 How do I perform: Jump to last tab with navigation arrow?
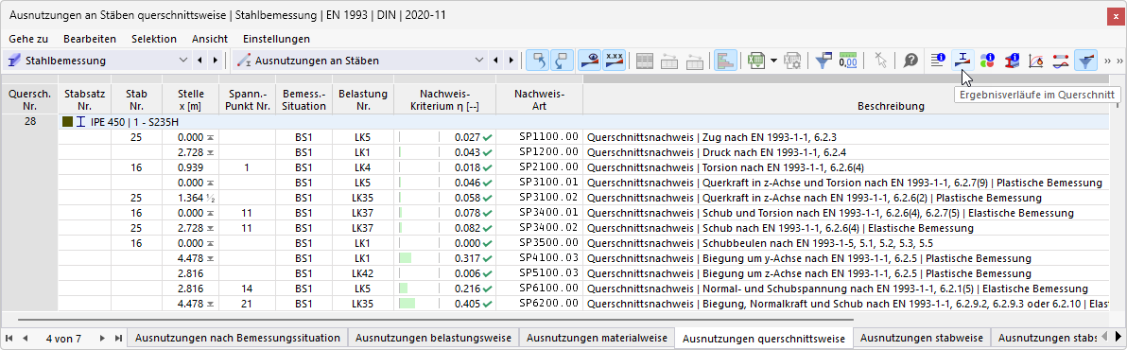(118, 338)
